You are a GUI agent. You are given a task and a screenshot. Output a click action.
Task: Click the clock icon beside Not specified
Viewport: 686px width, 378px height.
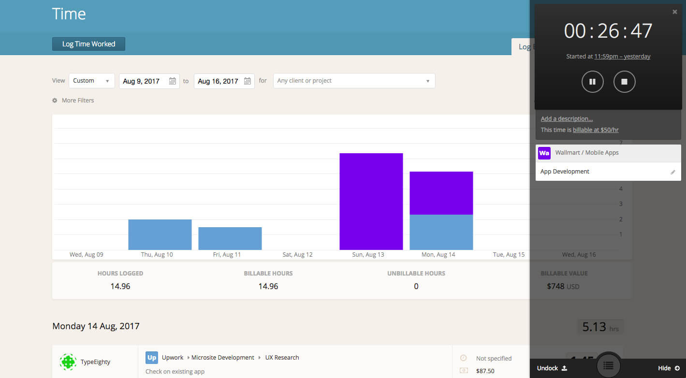464,358
